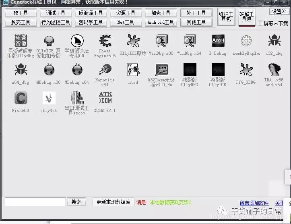
Task: Launch W32Dasm无极版v3.0_HA icon
Action: (162, 70)
